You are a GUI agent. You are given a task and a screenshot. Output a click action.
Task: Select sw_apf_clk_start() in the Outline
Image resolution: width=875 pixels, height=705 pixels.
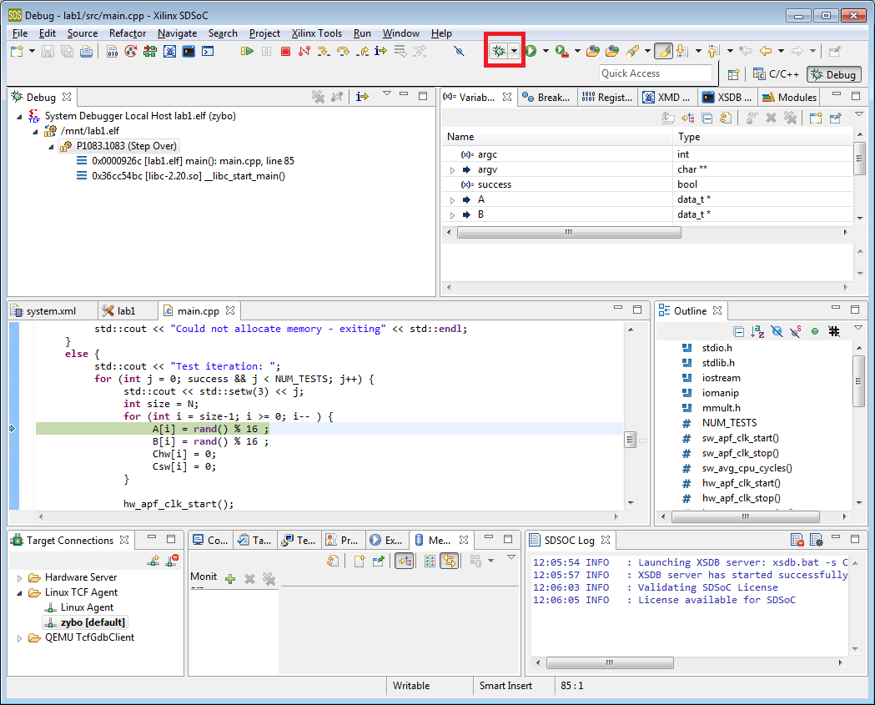click(x=740, y=438)
